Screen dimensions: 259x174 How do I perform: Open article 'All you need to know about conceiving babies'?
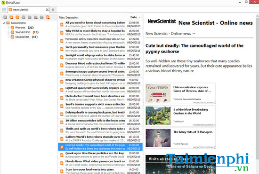click(100, 24)
